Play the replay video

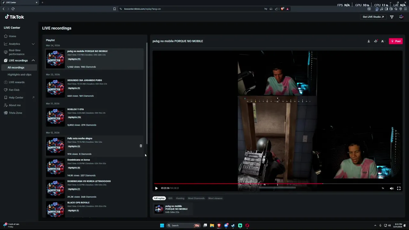[156, 188]
